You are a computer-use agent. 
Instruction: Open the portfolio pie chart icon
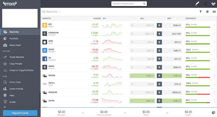click(x=213, y=113)
